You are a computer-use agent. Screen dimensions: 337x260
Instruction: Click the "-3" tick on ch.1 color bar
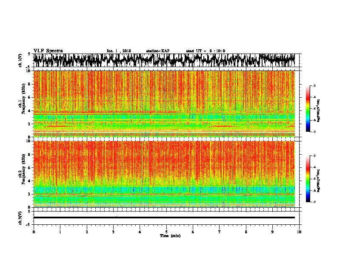[x=314, y=85]
